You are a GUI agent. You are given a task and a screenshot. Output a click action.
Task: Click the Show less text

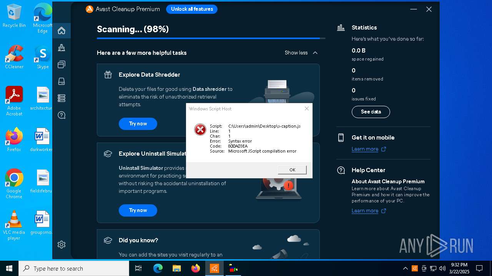click(x=296, y=53)
